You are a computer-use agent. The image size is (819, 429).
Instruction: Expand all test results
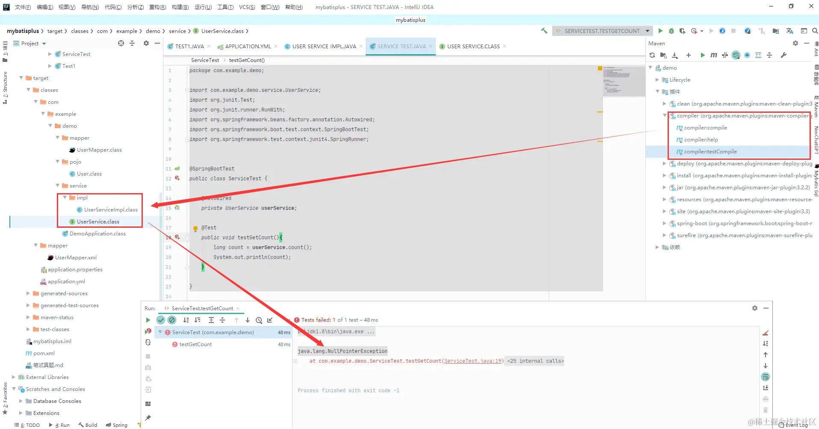(211, 320)
